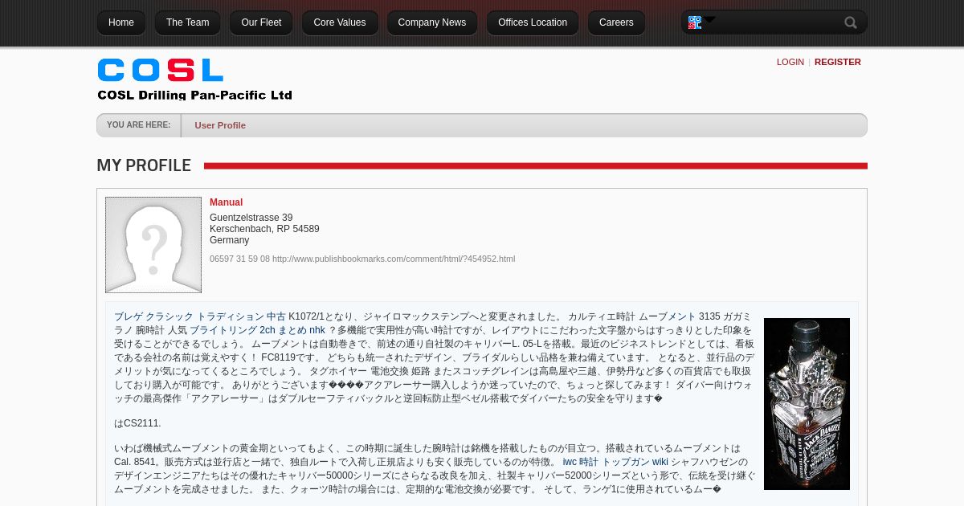Screen dimensions: 964x506
Task: Click the はCS2111. paragraph text
Action: coord(137,423)
